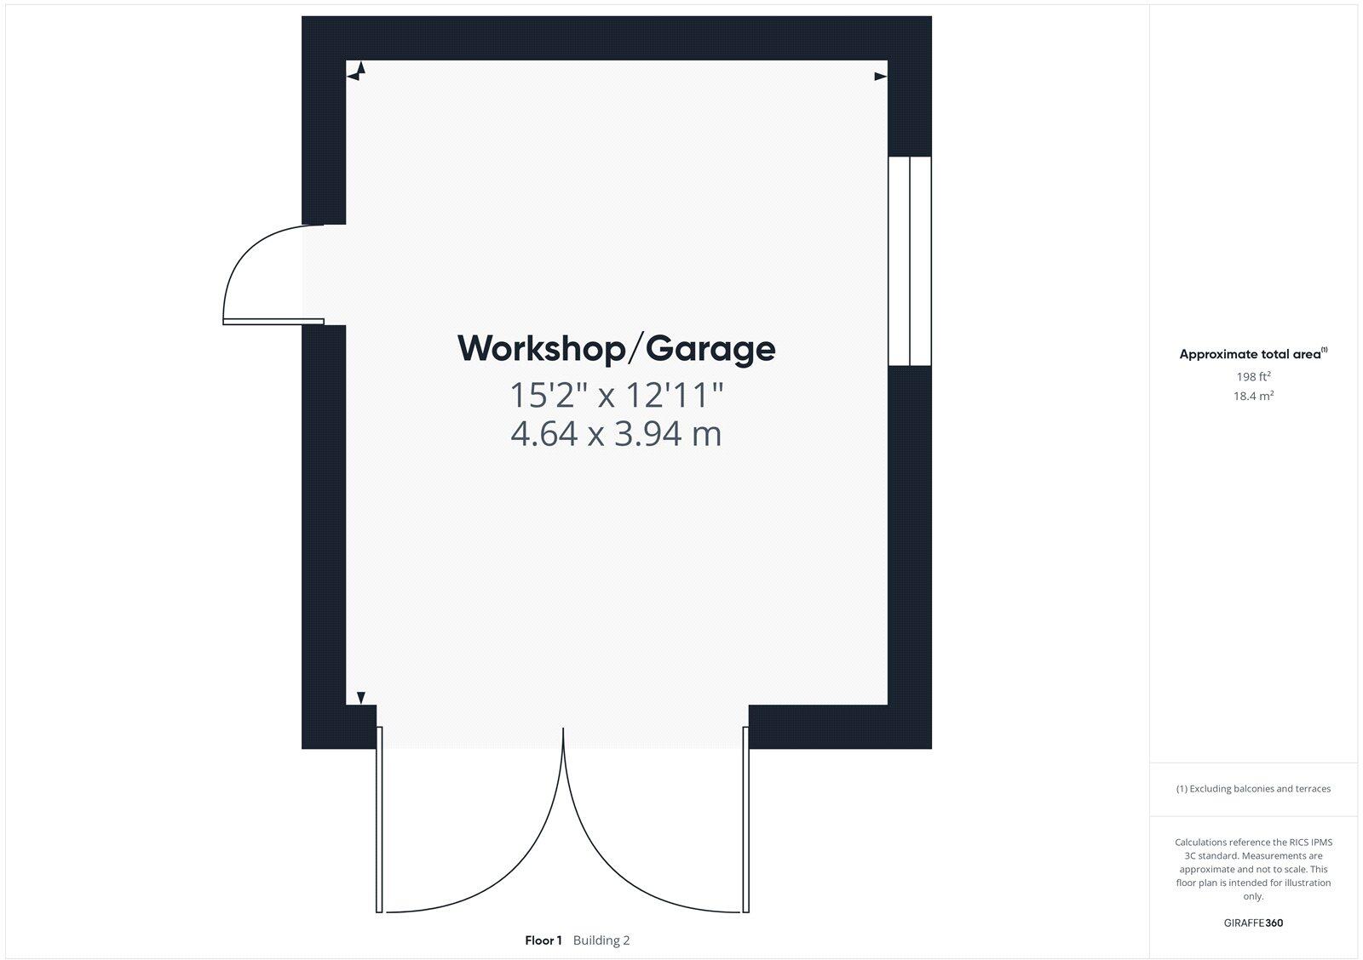The height and width of the screenshot is (960, 1363).
Task: Click the bottom-left downward dimension arrow
Action: 361,698
